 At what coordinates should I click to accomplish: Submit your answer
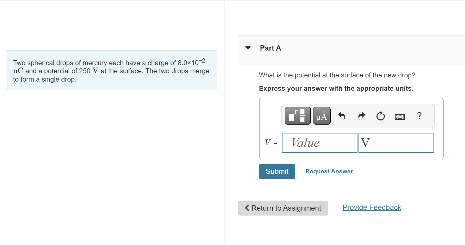click(277, 171)
